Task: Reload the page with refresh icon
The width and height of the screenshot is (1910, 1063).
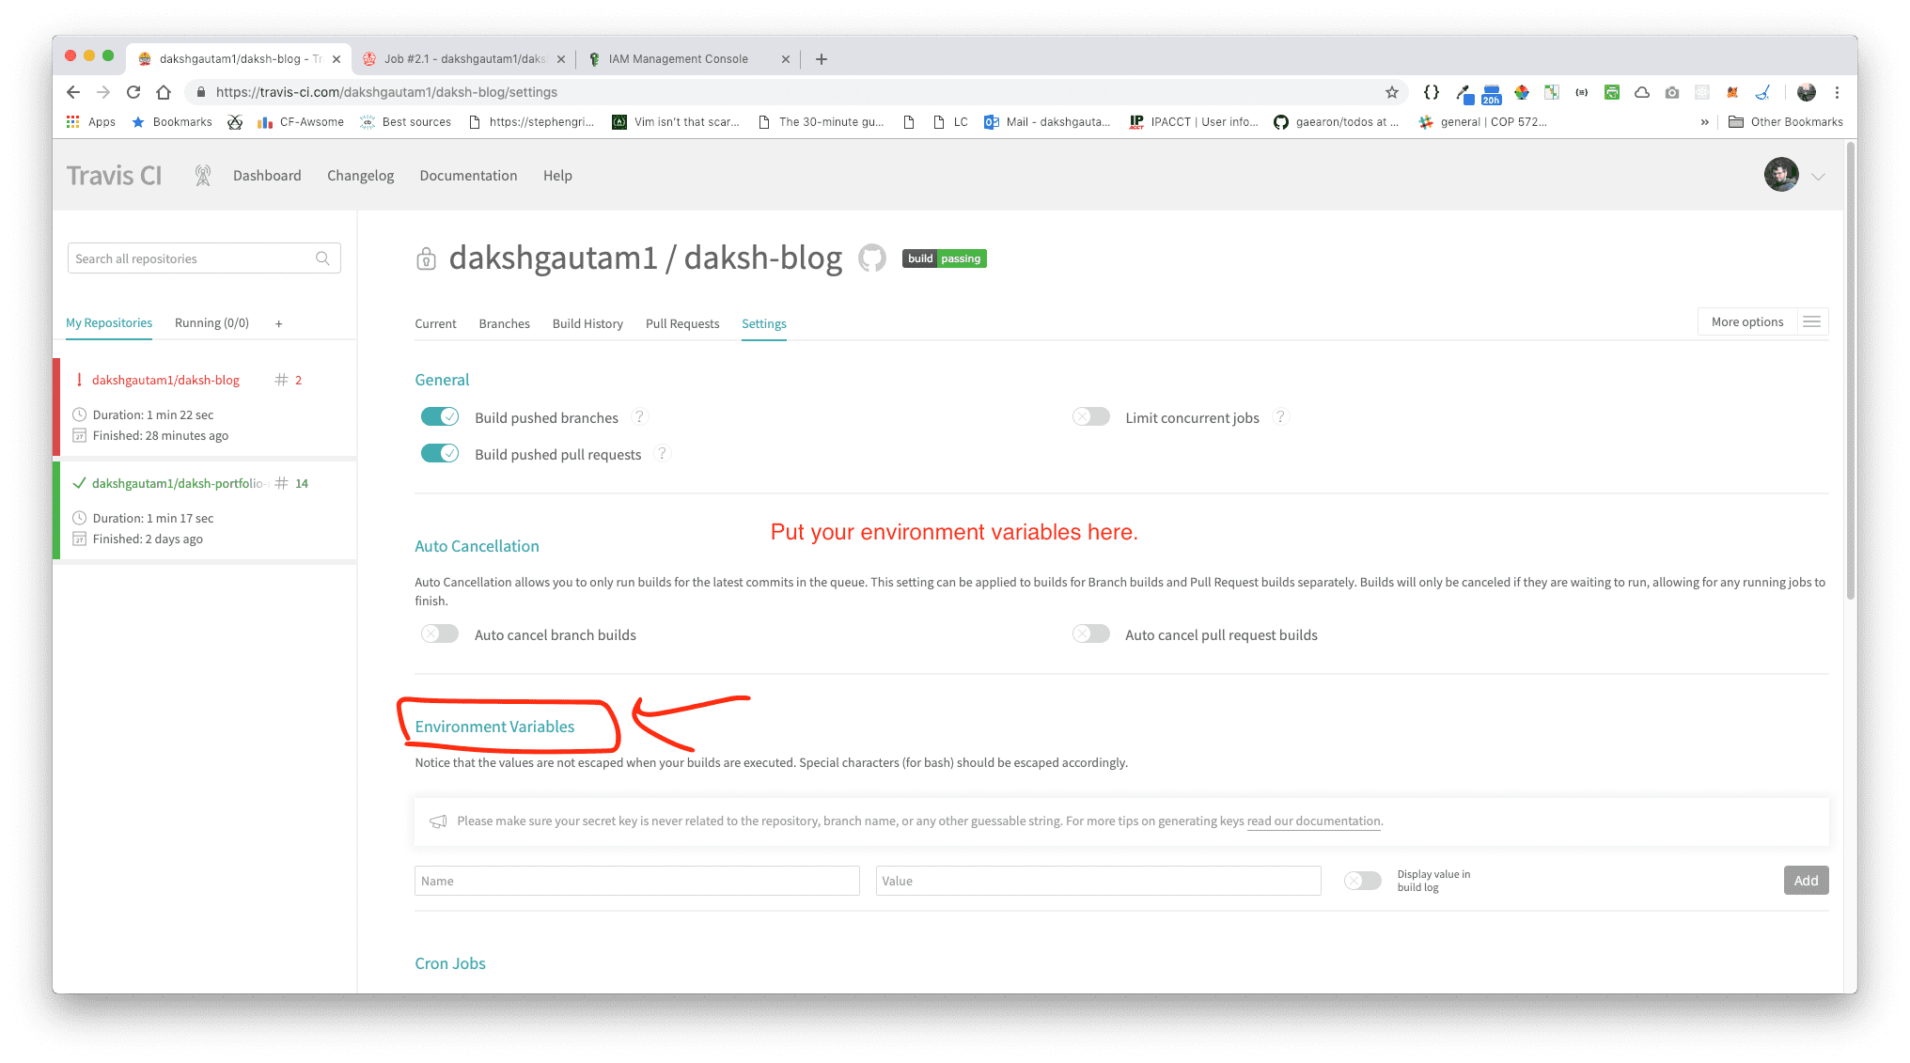Action: (x=133, y=92)
